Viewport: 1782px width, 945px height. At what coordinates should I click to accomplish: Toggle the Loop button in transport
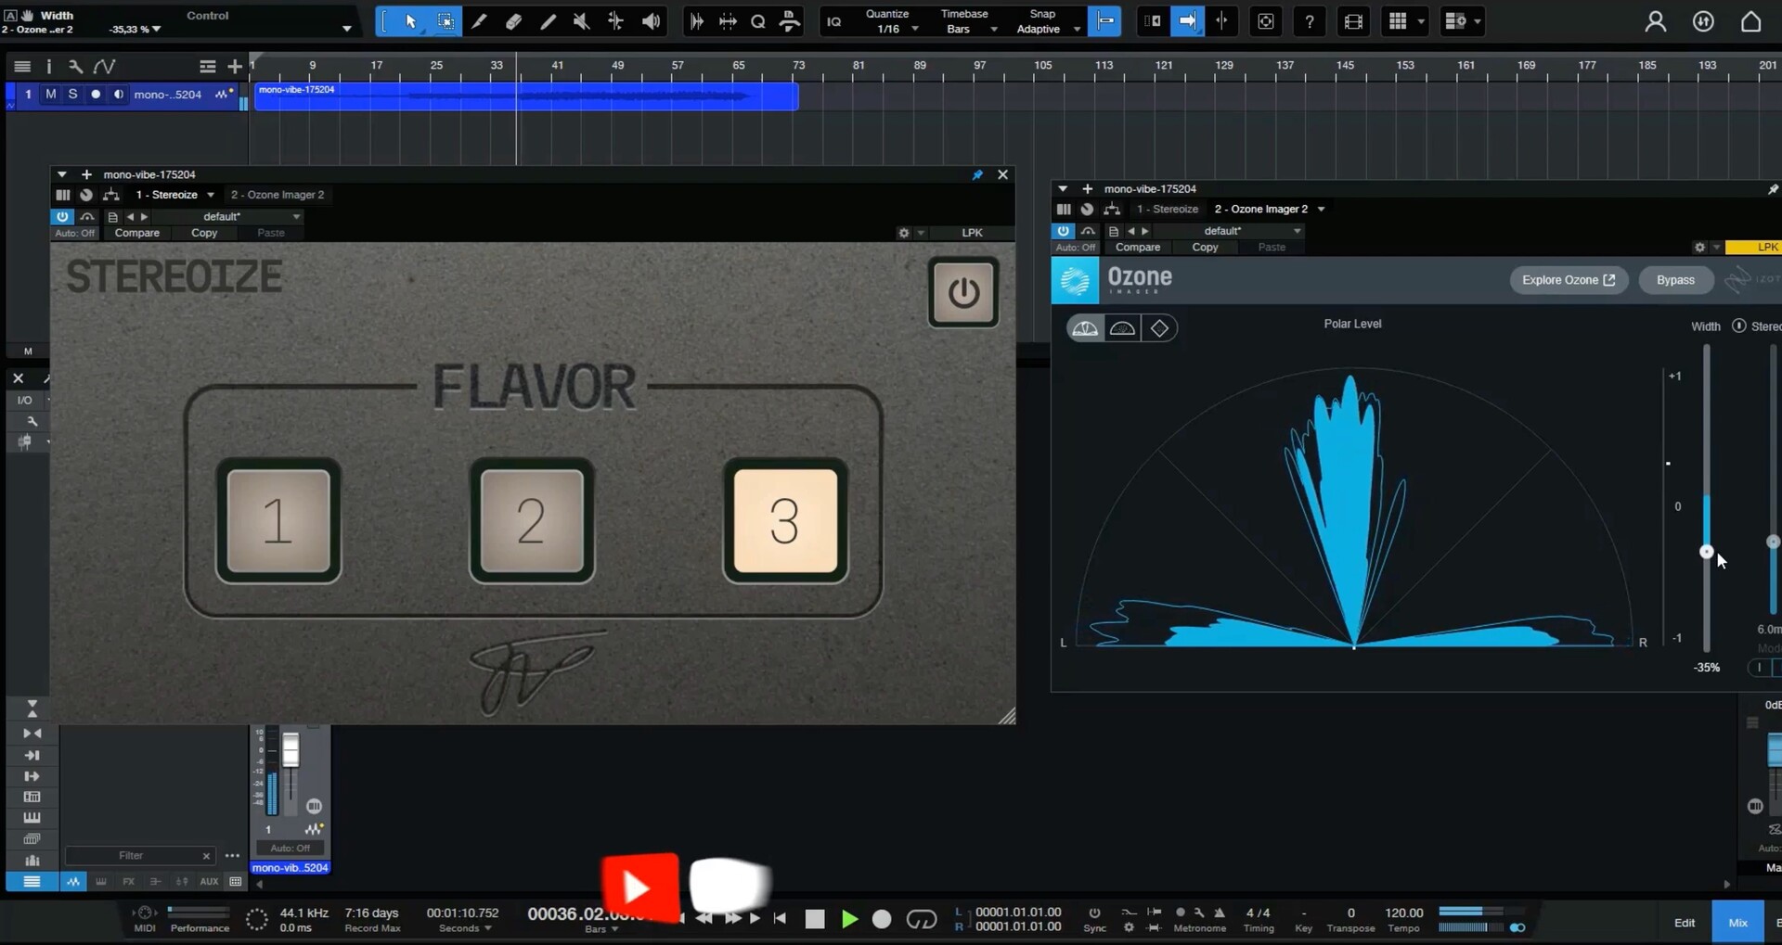click(921, 918)
